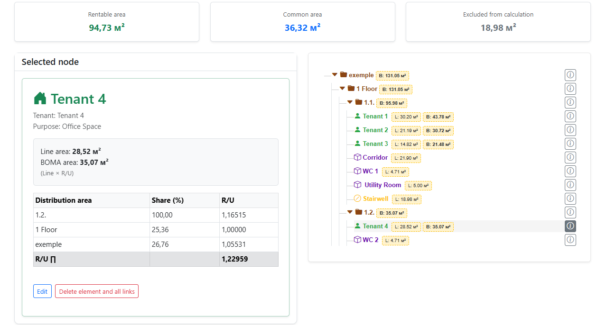Image resolution: width=616 pixels, height=325 pixels.
Task: Open info for the exemple root node
Action: [x=570, y=75]
